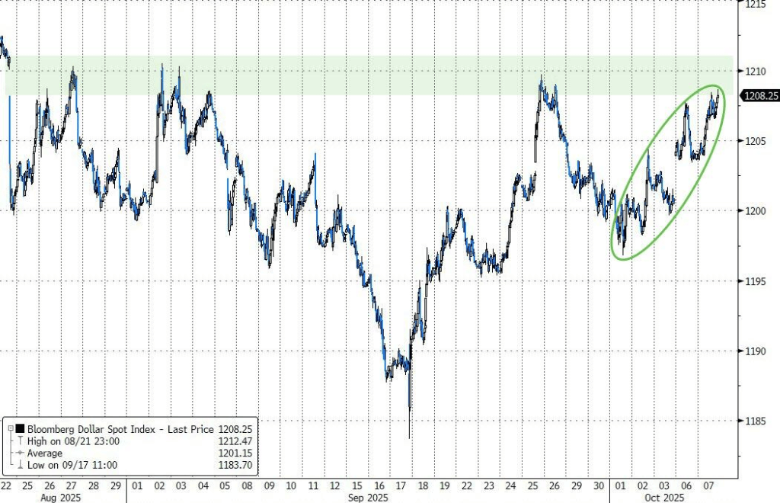Select the 'High on 08/21 23:00' legend row
Viewport: 780px width, 503px height.
73,440
